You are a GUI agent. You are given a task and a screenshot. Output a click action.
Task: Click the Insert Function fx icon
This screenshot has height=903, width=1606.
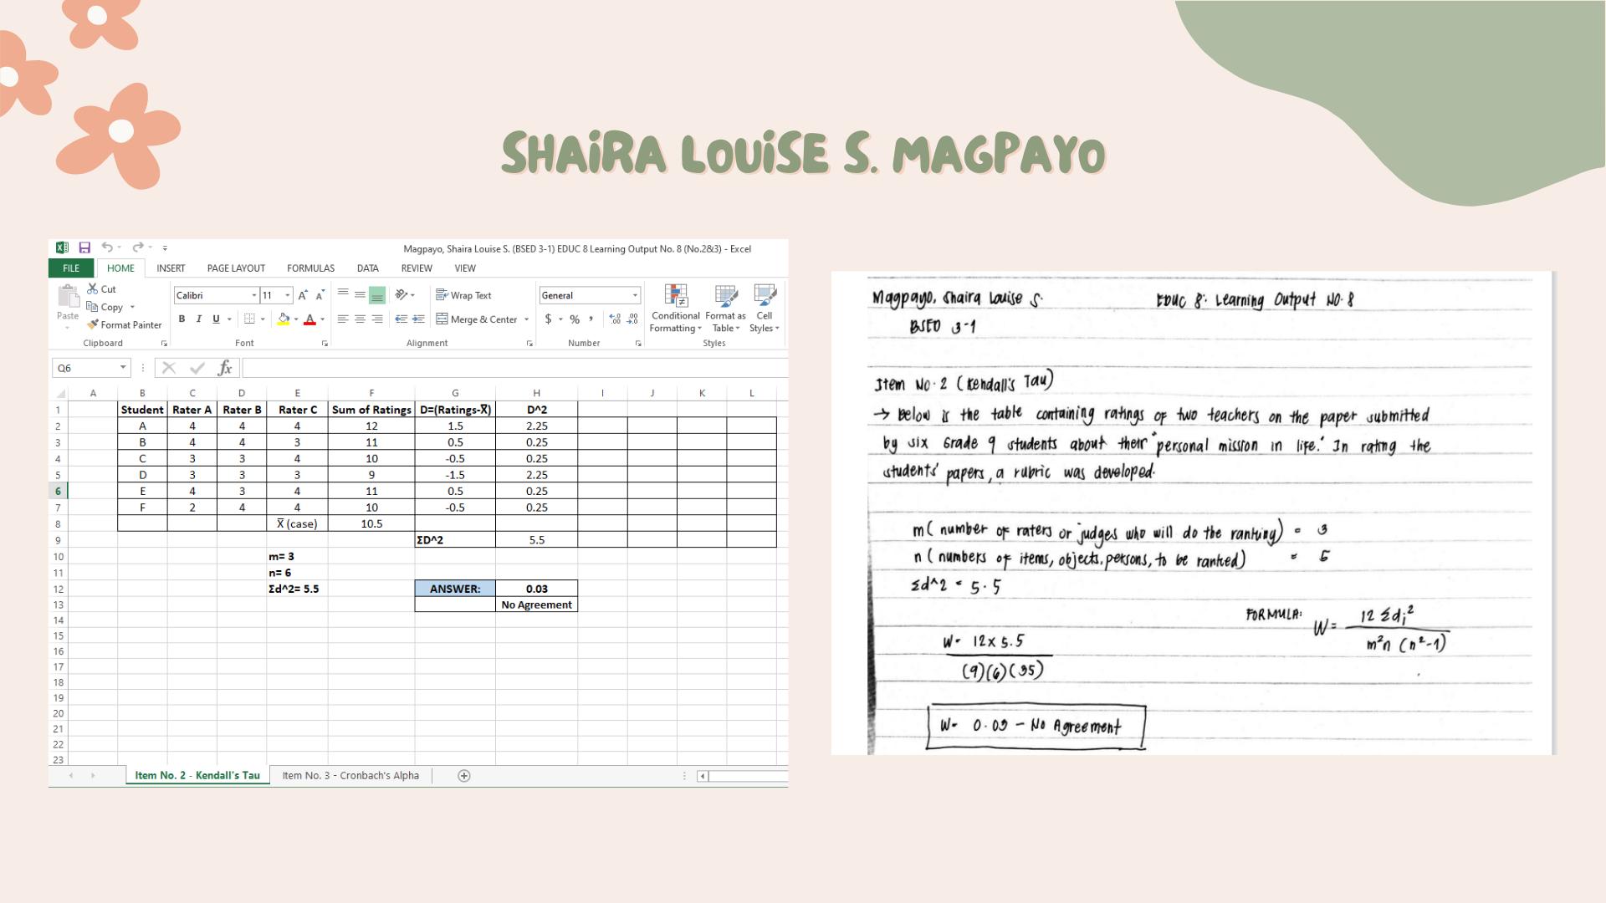click(x=224, y=368)
